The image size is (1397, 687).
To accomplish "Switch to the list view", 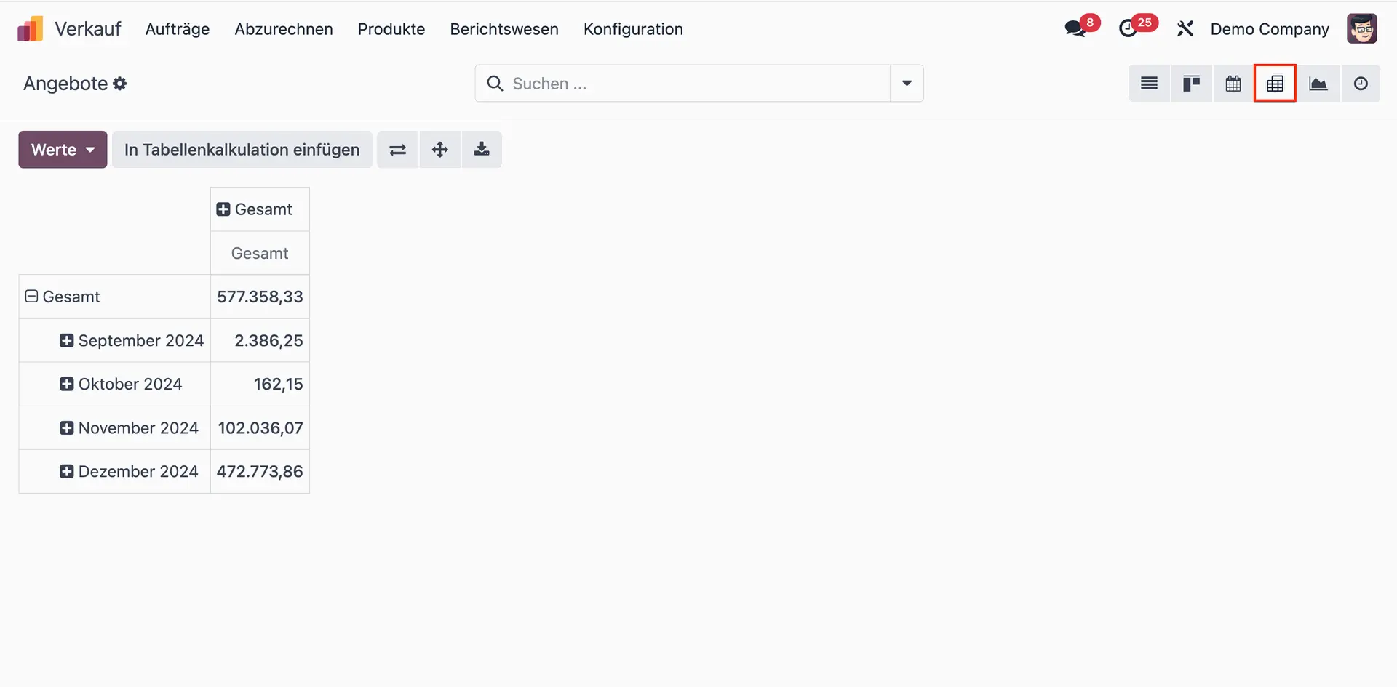I will [1149, 84].
